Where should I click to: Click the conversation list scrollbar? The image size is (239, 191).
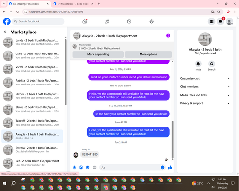coord(65,72)
